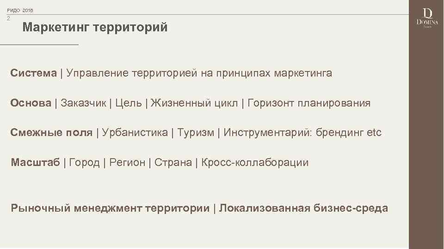Click the text Локализованная бизнес-среда
444x249 pixels.
tap(303, 208)
